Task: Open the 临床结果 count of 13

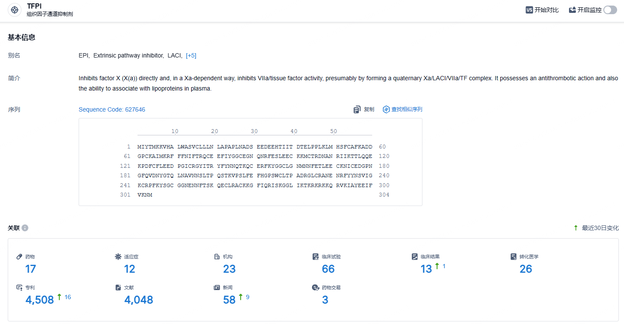Action: click(x=426, y=269)
